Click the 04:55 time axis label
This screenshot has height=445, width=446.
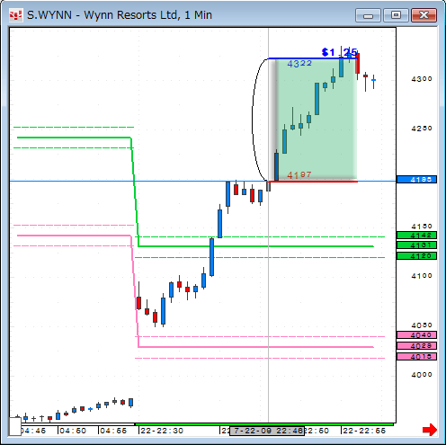coord(113,431)
